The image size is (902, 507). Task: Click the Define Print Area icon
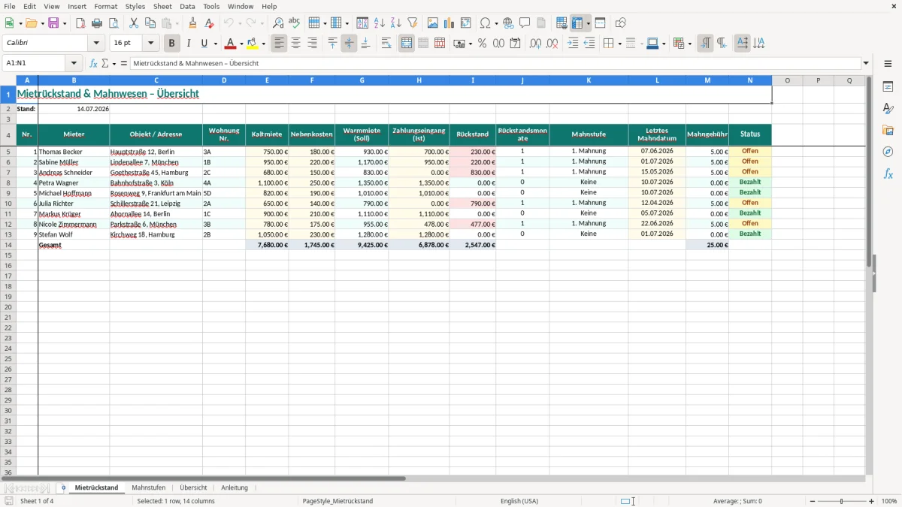pyautogui.click(x=561, y=23)
